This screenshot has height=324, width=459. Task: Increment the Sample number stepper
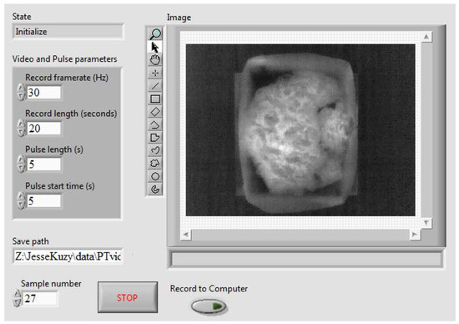17,294
